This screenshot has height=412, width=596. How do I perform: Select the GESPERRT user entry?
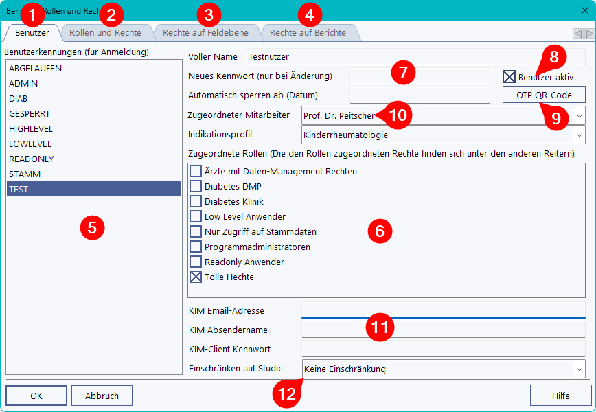click(30, 113)
